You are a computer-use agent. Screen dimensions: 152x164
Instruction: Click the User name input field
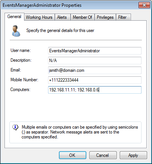[95, 51]
